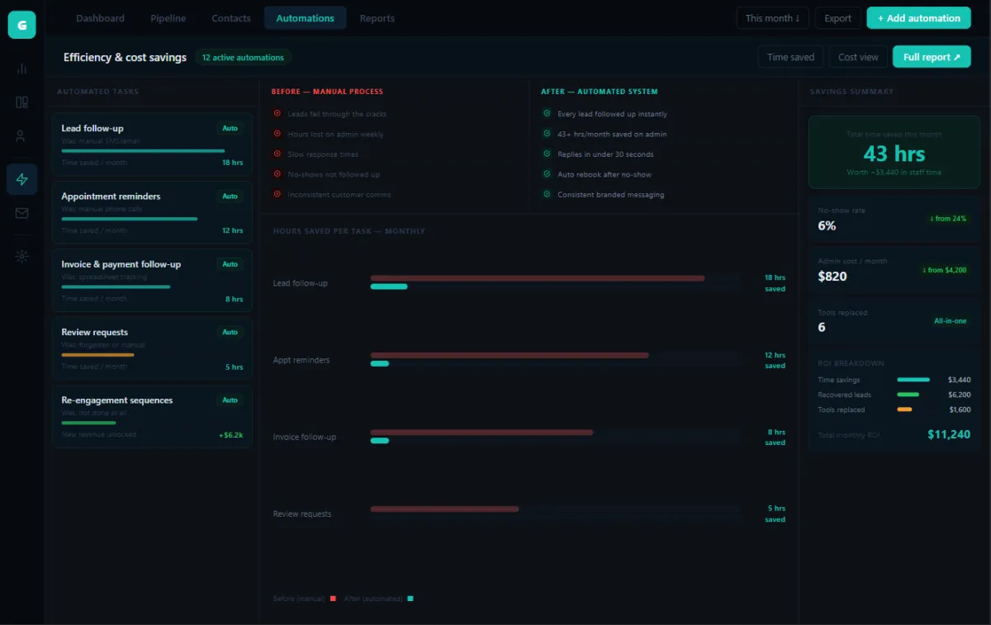The width and height of the screenshot is (991, 625).
Task: Click the Total monthly ROI '$11,240' value
Action: (949, 434)
